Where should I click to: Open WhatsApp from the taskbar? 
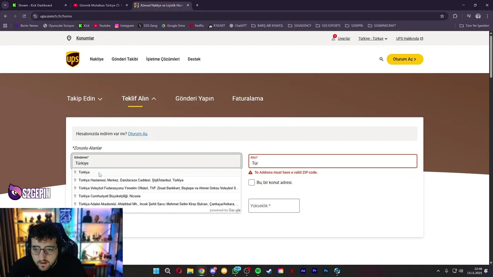coord(236,271)
